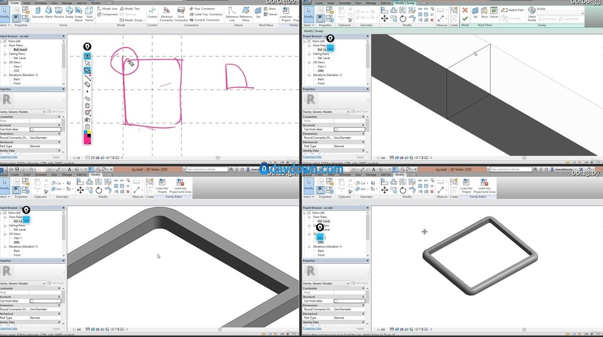Image resolution: width=603 pixels, height=337 pixels.
Task: Choose the Conduit Connector tool
Action: pos(204,20)
